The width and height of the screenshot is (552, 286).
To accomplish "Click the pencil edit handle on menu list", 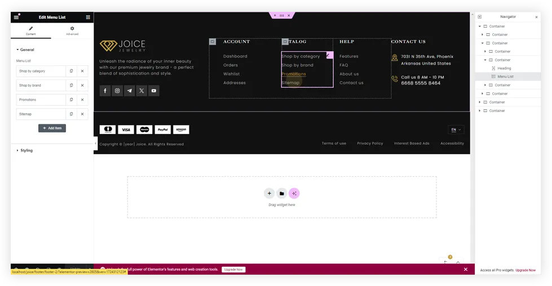I will pyautogui.click(x=329, y=55).
